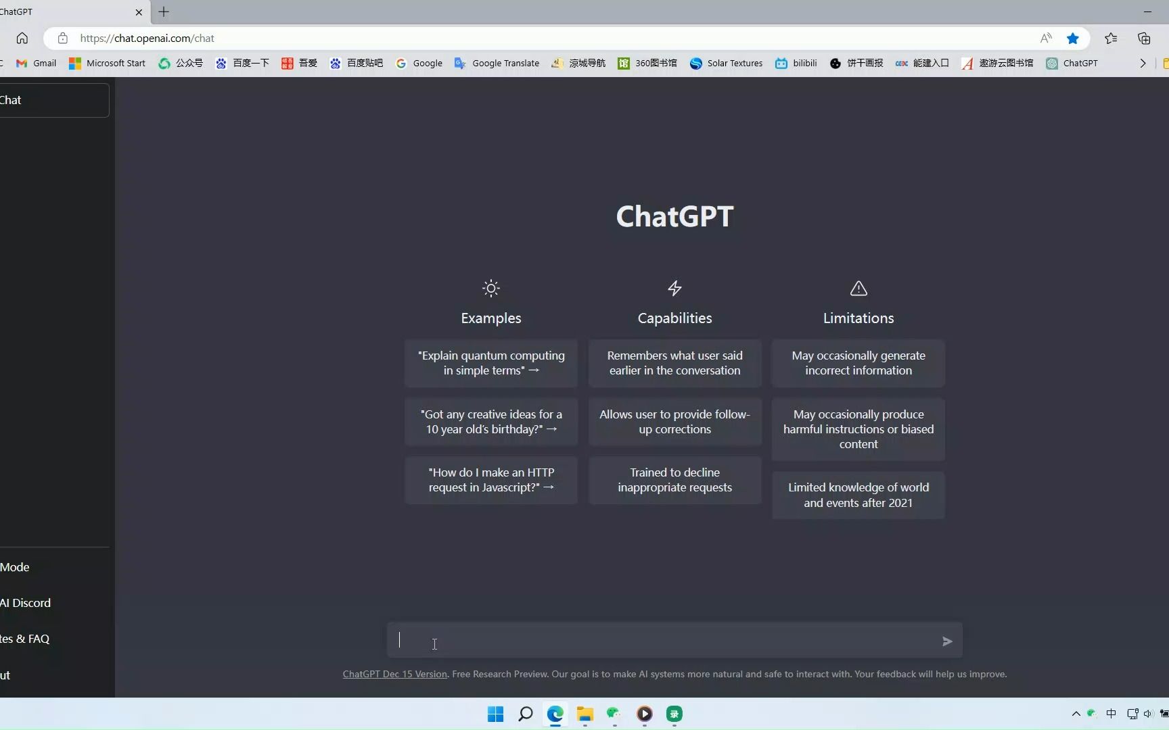Open File Explorer from the taskbar
This screenshot has width=1169, height=730.
[585, 714]
